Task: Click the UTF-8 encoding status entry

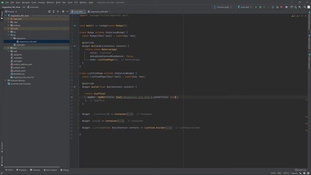Action: click(286, 173)
